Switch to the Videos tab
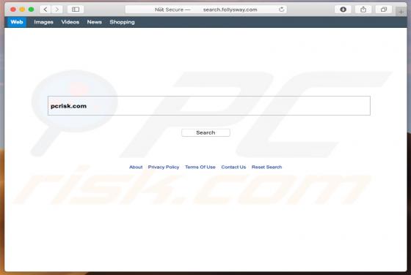The width and height of the screenshot is (411, 275). (x=70, y=22)
